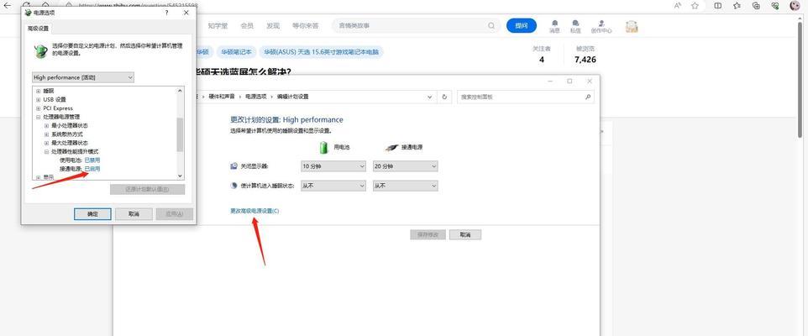This screenshot has width=808, height=336.
Task: Open browser collections icon
Action: [x=756, y=6]
